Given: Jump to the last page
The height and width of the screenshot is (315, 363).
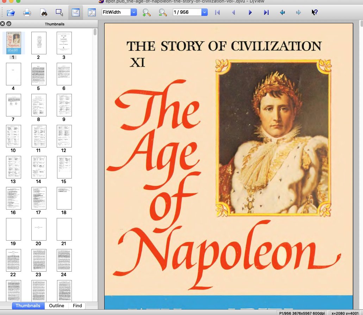Looking at the screenshot, I should 266,12.
